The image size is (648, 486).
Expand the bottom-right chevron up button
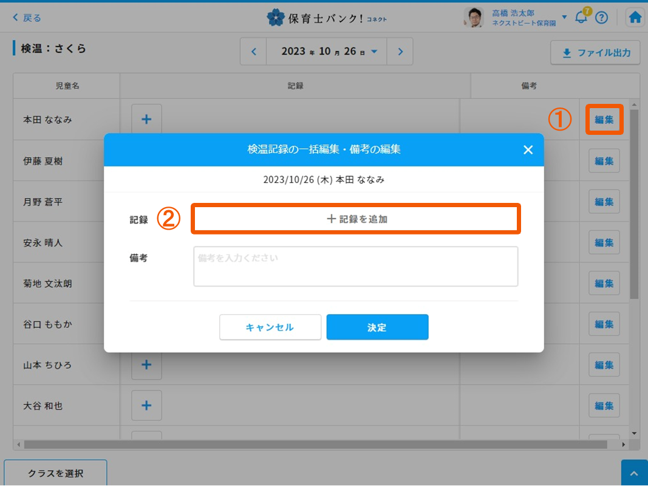click(x=634, y=473)
